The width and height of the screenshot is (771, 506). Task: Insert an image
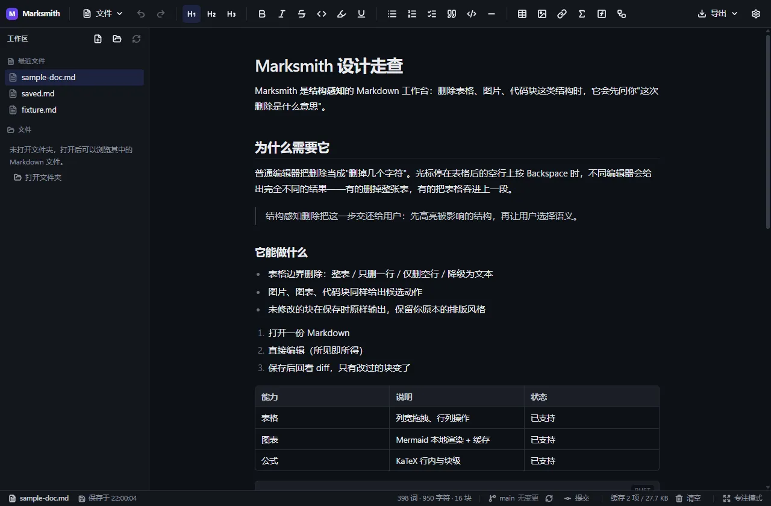point(542,14)
